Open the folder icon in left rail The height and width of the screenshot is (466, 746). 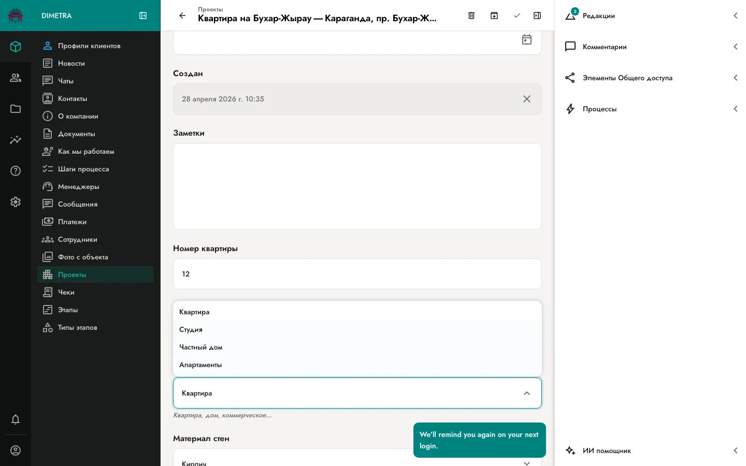16,109
